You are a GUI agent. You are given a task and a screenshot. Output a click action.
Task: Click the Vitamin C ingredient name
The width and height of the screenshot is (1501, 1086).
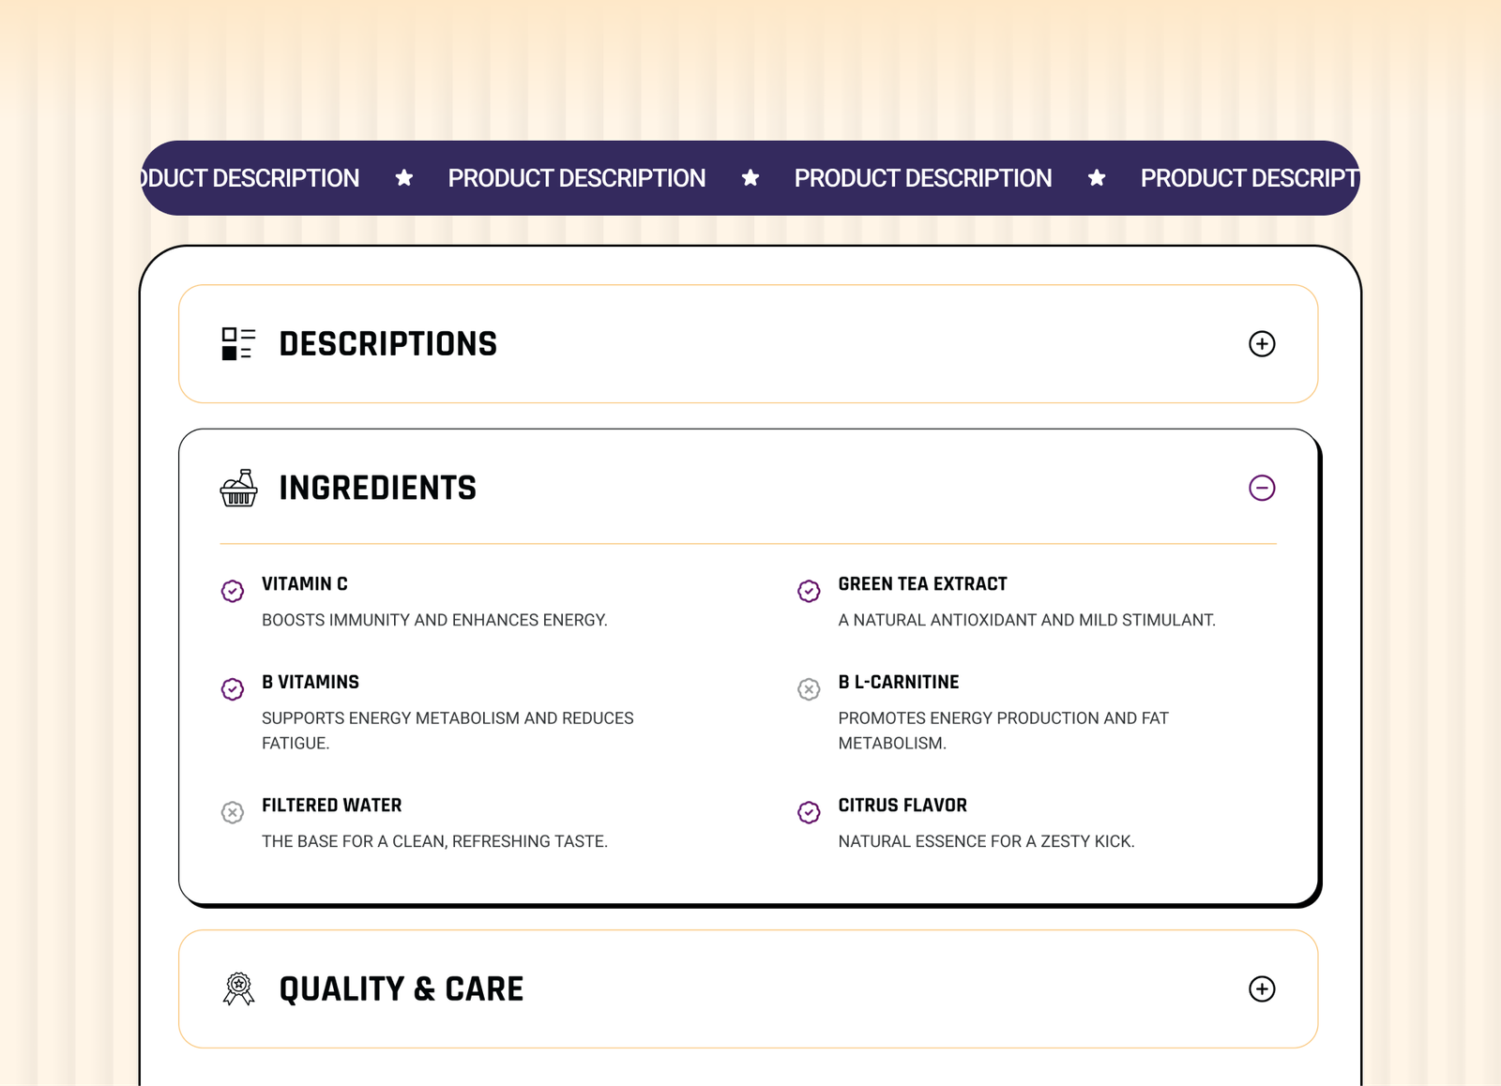point(306,582)
